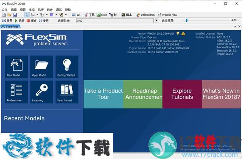Maximize the FlexSim 2018 window
This screenshot has width=242, height=159.
(x=225, y=4)
